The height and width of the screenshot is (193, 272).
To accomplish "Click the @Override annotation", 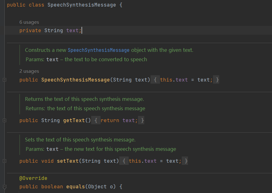I will (33, 178).
